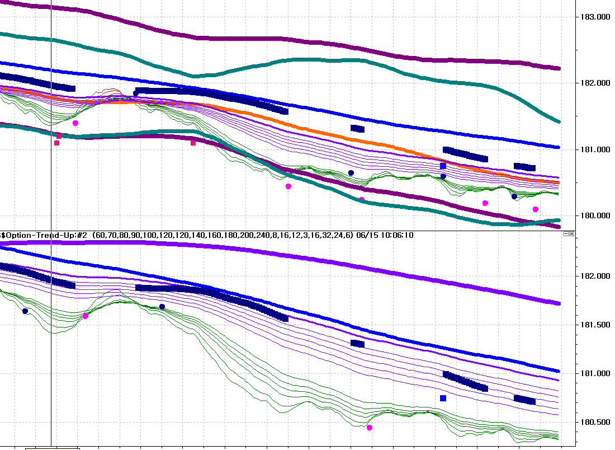Select the bright blue square marker in the lower panel
The width and height of the screenshot is (615, 450).
pyautogui.click(x=443, y=398)
